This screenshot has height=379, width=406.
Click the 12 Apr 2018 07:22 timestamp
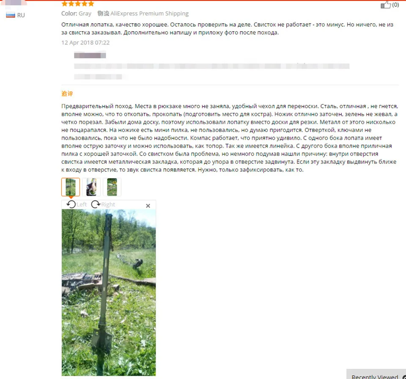coord(85,42)
